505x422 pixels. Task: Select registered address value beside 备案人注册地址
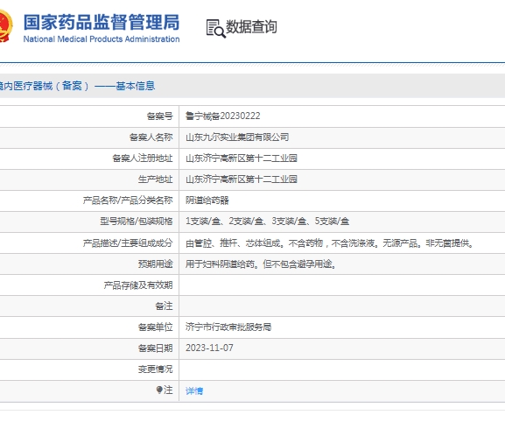click(242, 158)
